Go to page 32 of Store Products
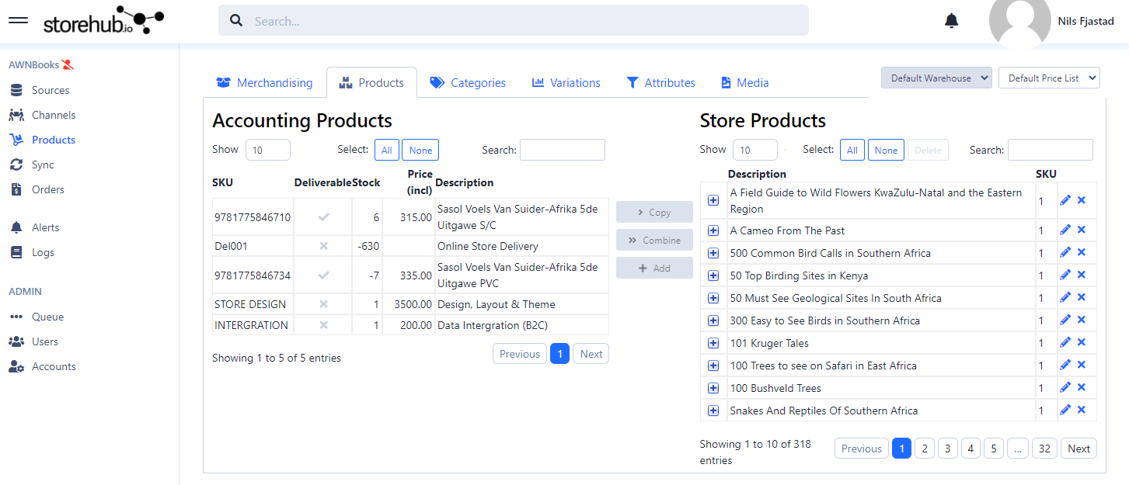The image size is (1129, 485). tap(1045, 449)
